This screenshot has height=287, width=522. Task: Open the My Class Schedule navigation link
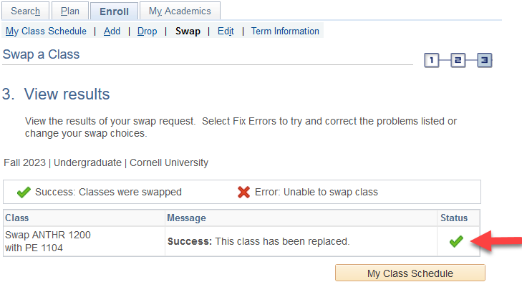tap(46, 31)
